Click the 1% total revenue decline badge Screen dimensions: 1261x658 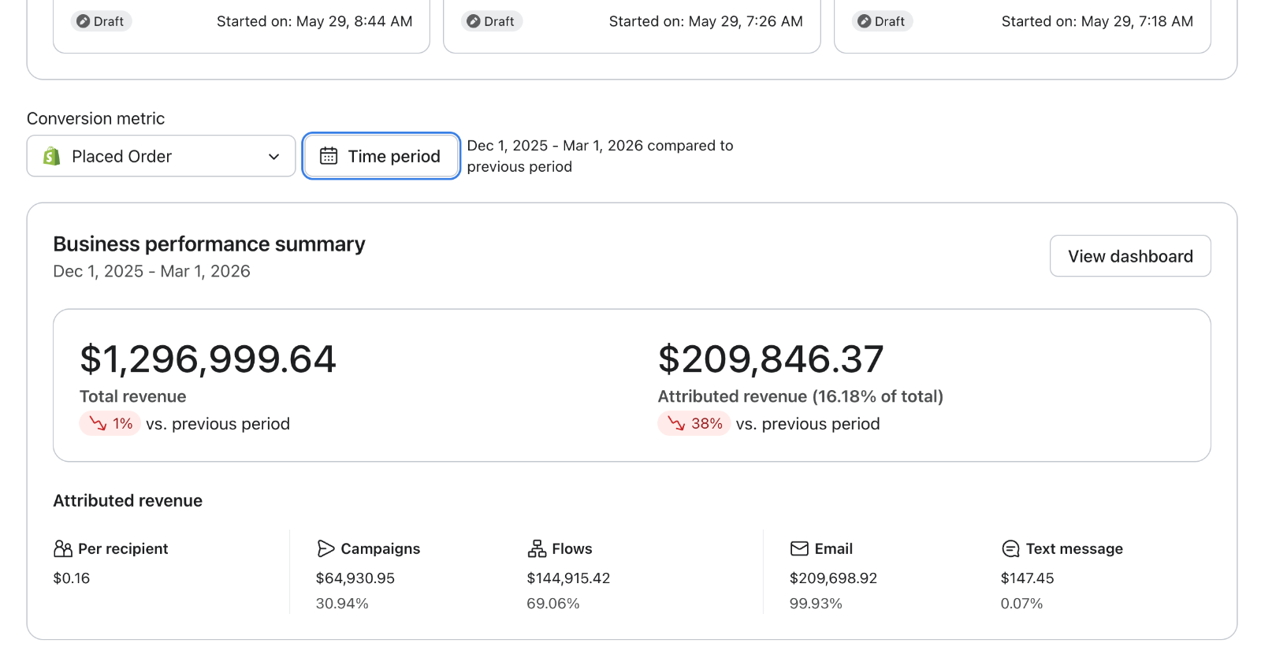[x=110, y=424]
